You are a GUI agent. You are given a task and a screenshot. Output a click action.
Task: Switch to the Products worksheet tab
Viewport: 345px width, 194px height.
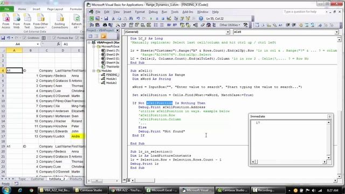click(x=75, y=179)
